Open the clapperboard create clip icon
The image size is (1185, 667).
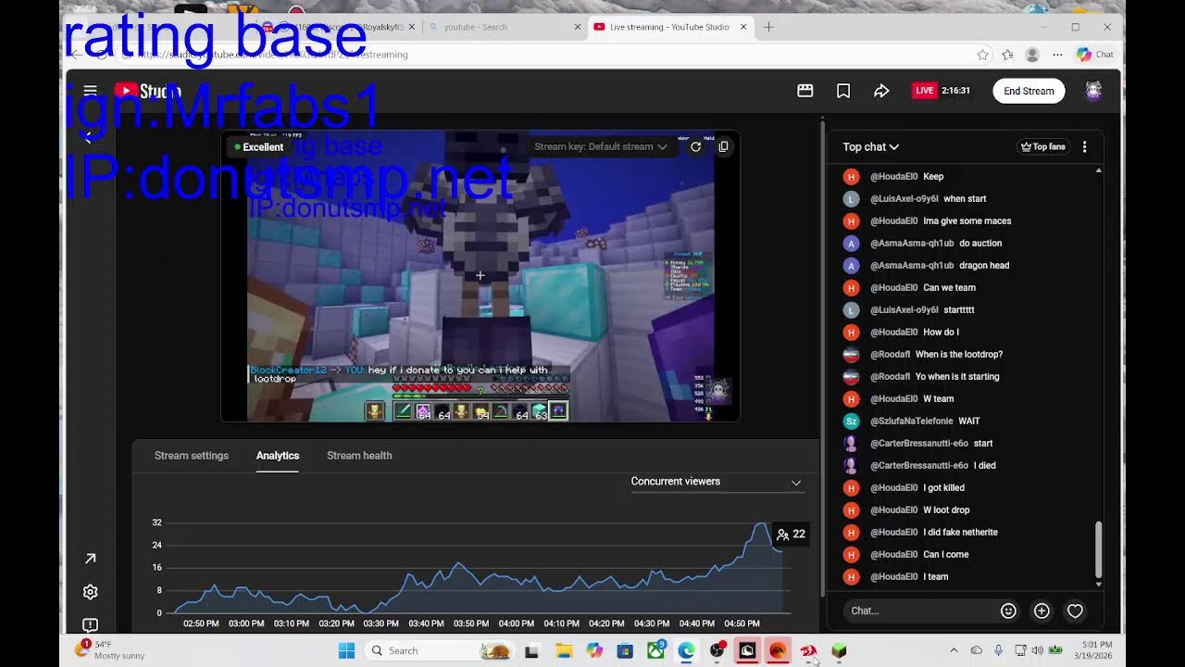click(x=805, y=91)
